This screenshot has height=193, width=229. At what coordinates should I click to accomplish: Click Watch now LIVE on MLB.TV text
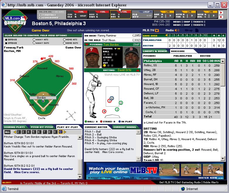(122, 74)
